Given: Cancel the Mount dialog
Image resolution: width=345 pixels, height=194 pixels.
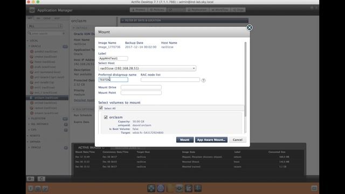Looking at the screenshot, I should point(237,140).
